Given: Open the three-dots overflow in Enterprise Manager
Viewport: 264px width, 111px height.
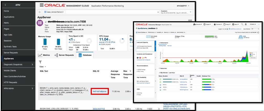Looking at the screenshot, I should 259,24.
